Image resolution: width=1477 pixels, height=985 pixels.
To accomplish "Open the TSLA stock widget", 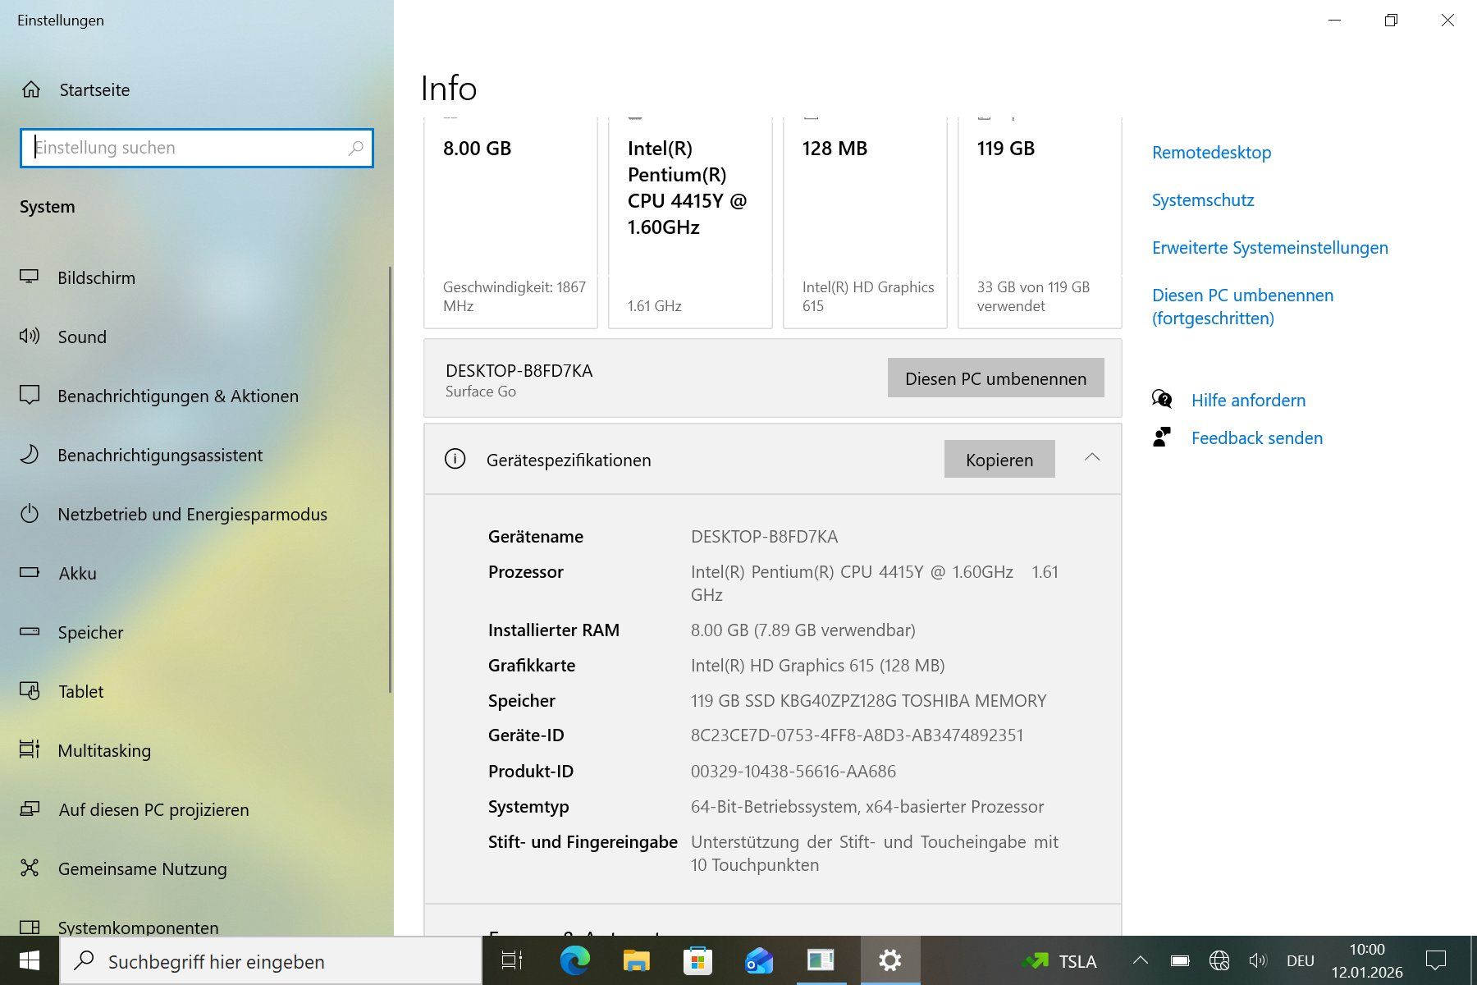I will [x=1060, y=961].
